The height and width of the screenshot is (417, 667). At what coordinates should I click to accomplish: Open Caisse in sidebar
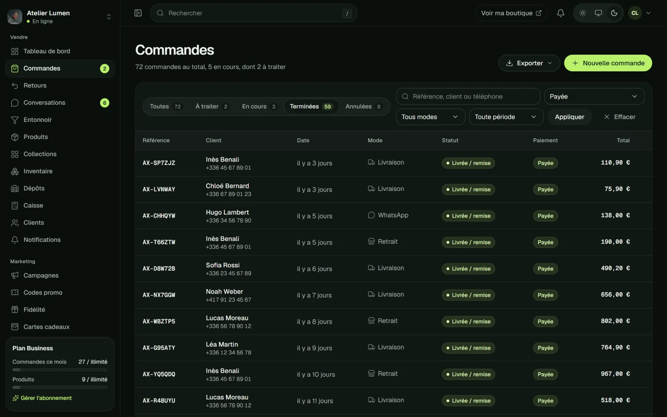pyautogui.click(x=60, y=205)
